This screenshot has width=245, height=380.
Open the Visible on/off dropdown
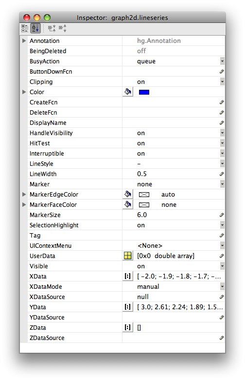point(222,266)
